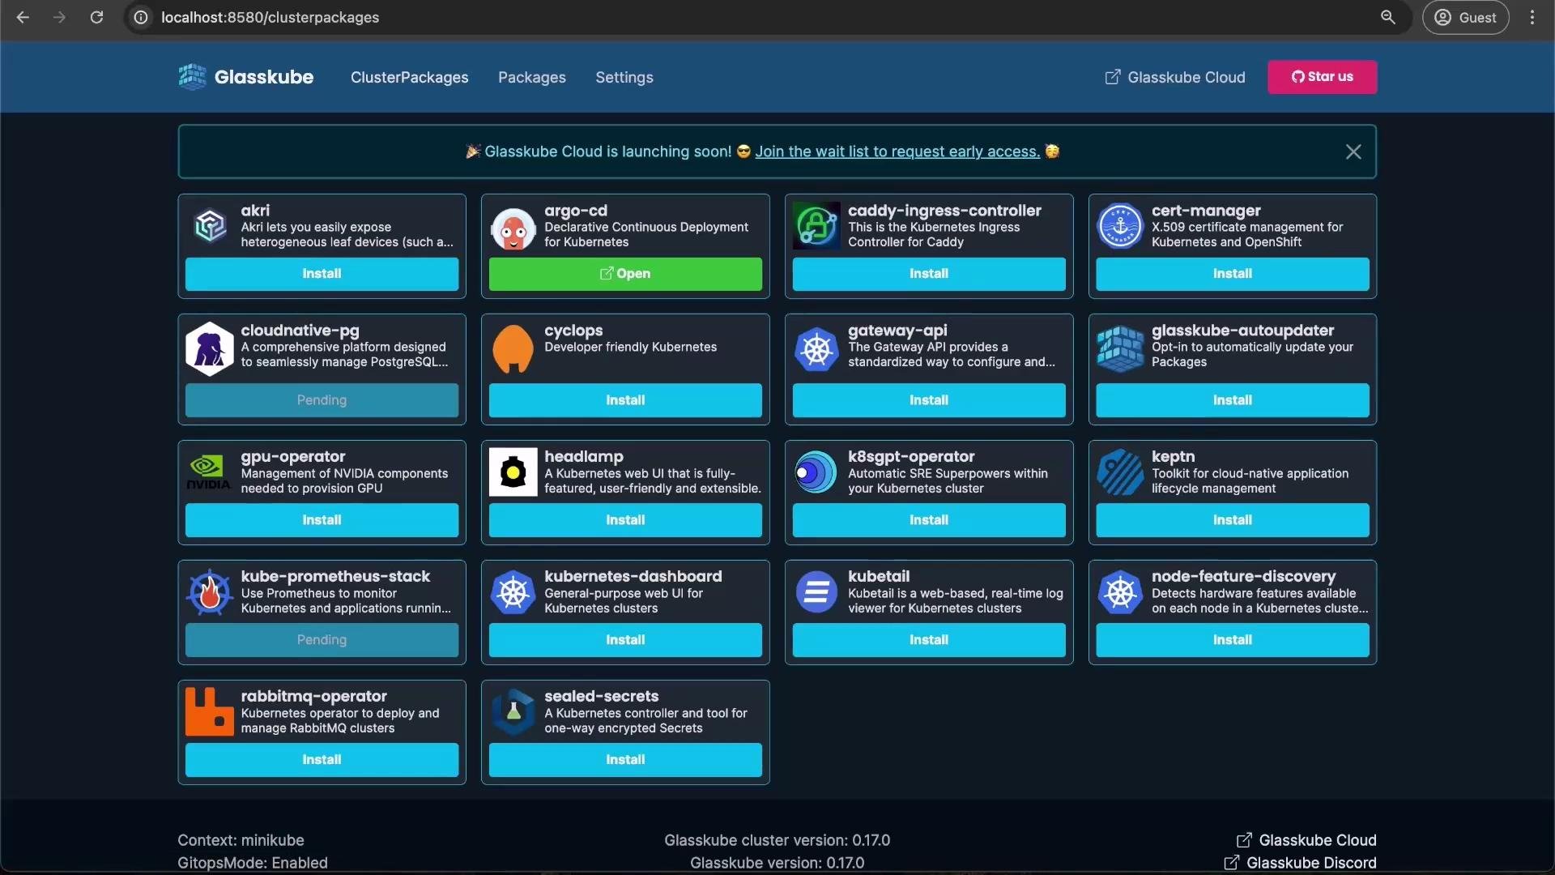The height and width of the screenshot is (875, 1555).
Task: Click Pending button for cloudnative-pg
Action: tap(322, 400)
